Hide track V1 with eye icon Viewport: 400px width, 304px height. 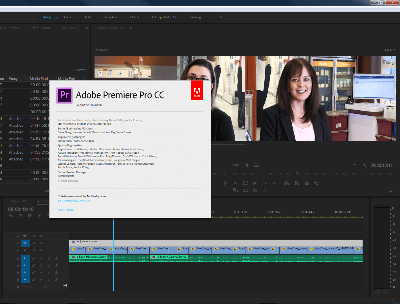tap(41, 250)
